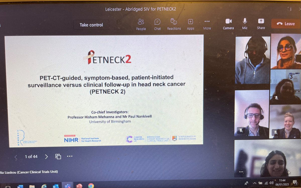
Task: Open the People panel
Action: click(141, 24)
